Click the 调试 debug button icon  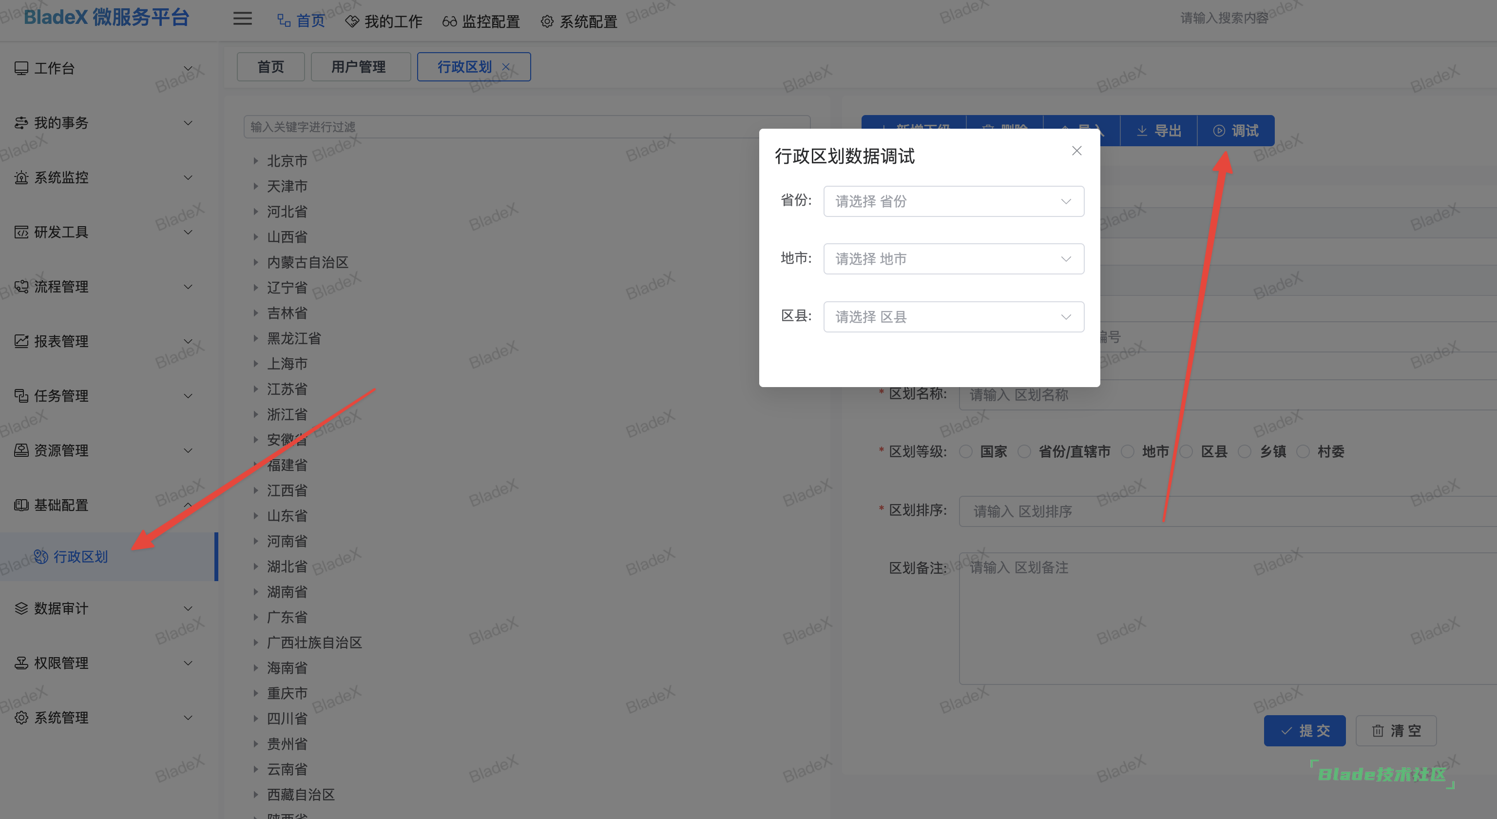click(x=1219, y=130)
